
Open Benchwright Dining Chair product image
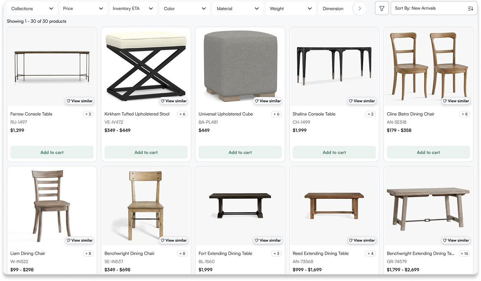pyautogui.click(x=146, y=202)
